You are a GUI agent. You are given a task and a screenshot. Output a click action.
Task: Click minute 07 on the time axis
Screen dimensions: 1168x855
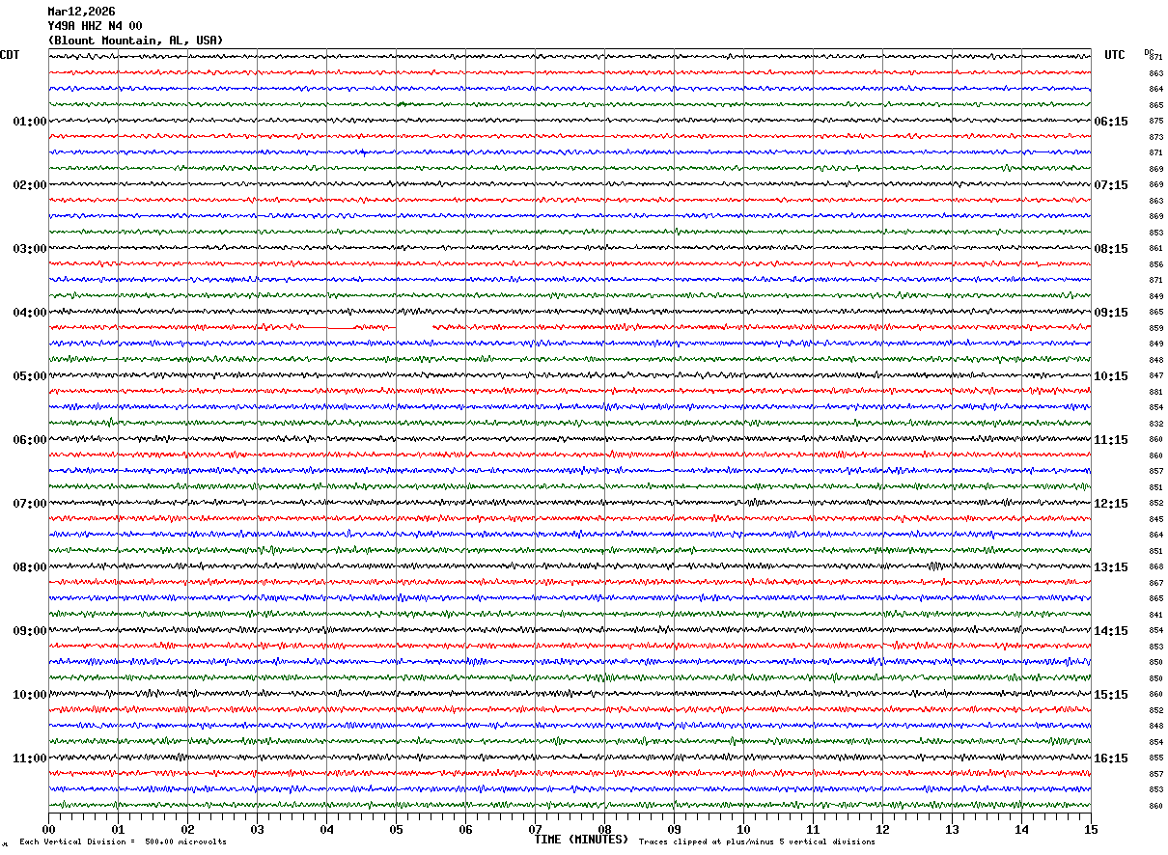[x=535, y=829]
